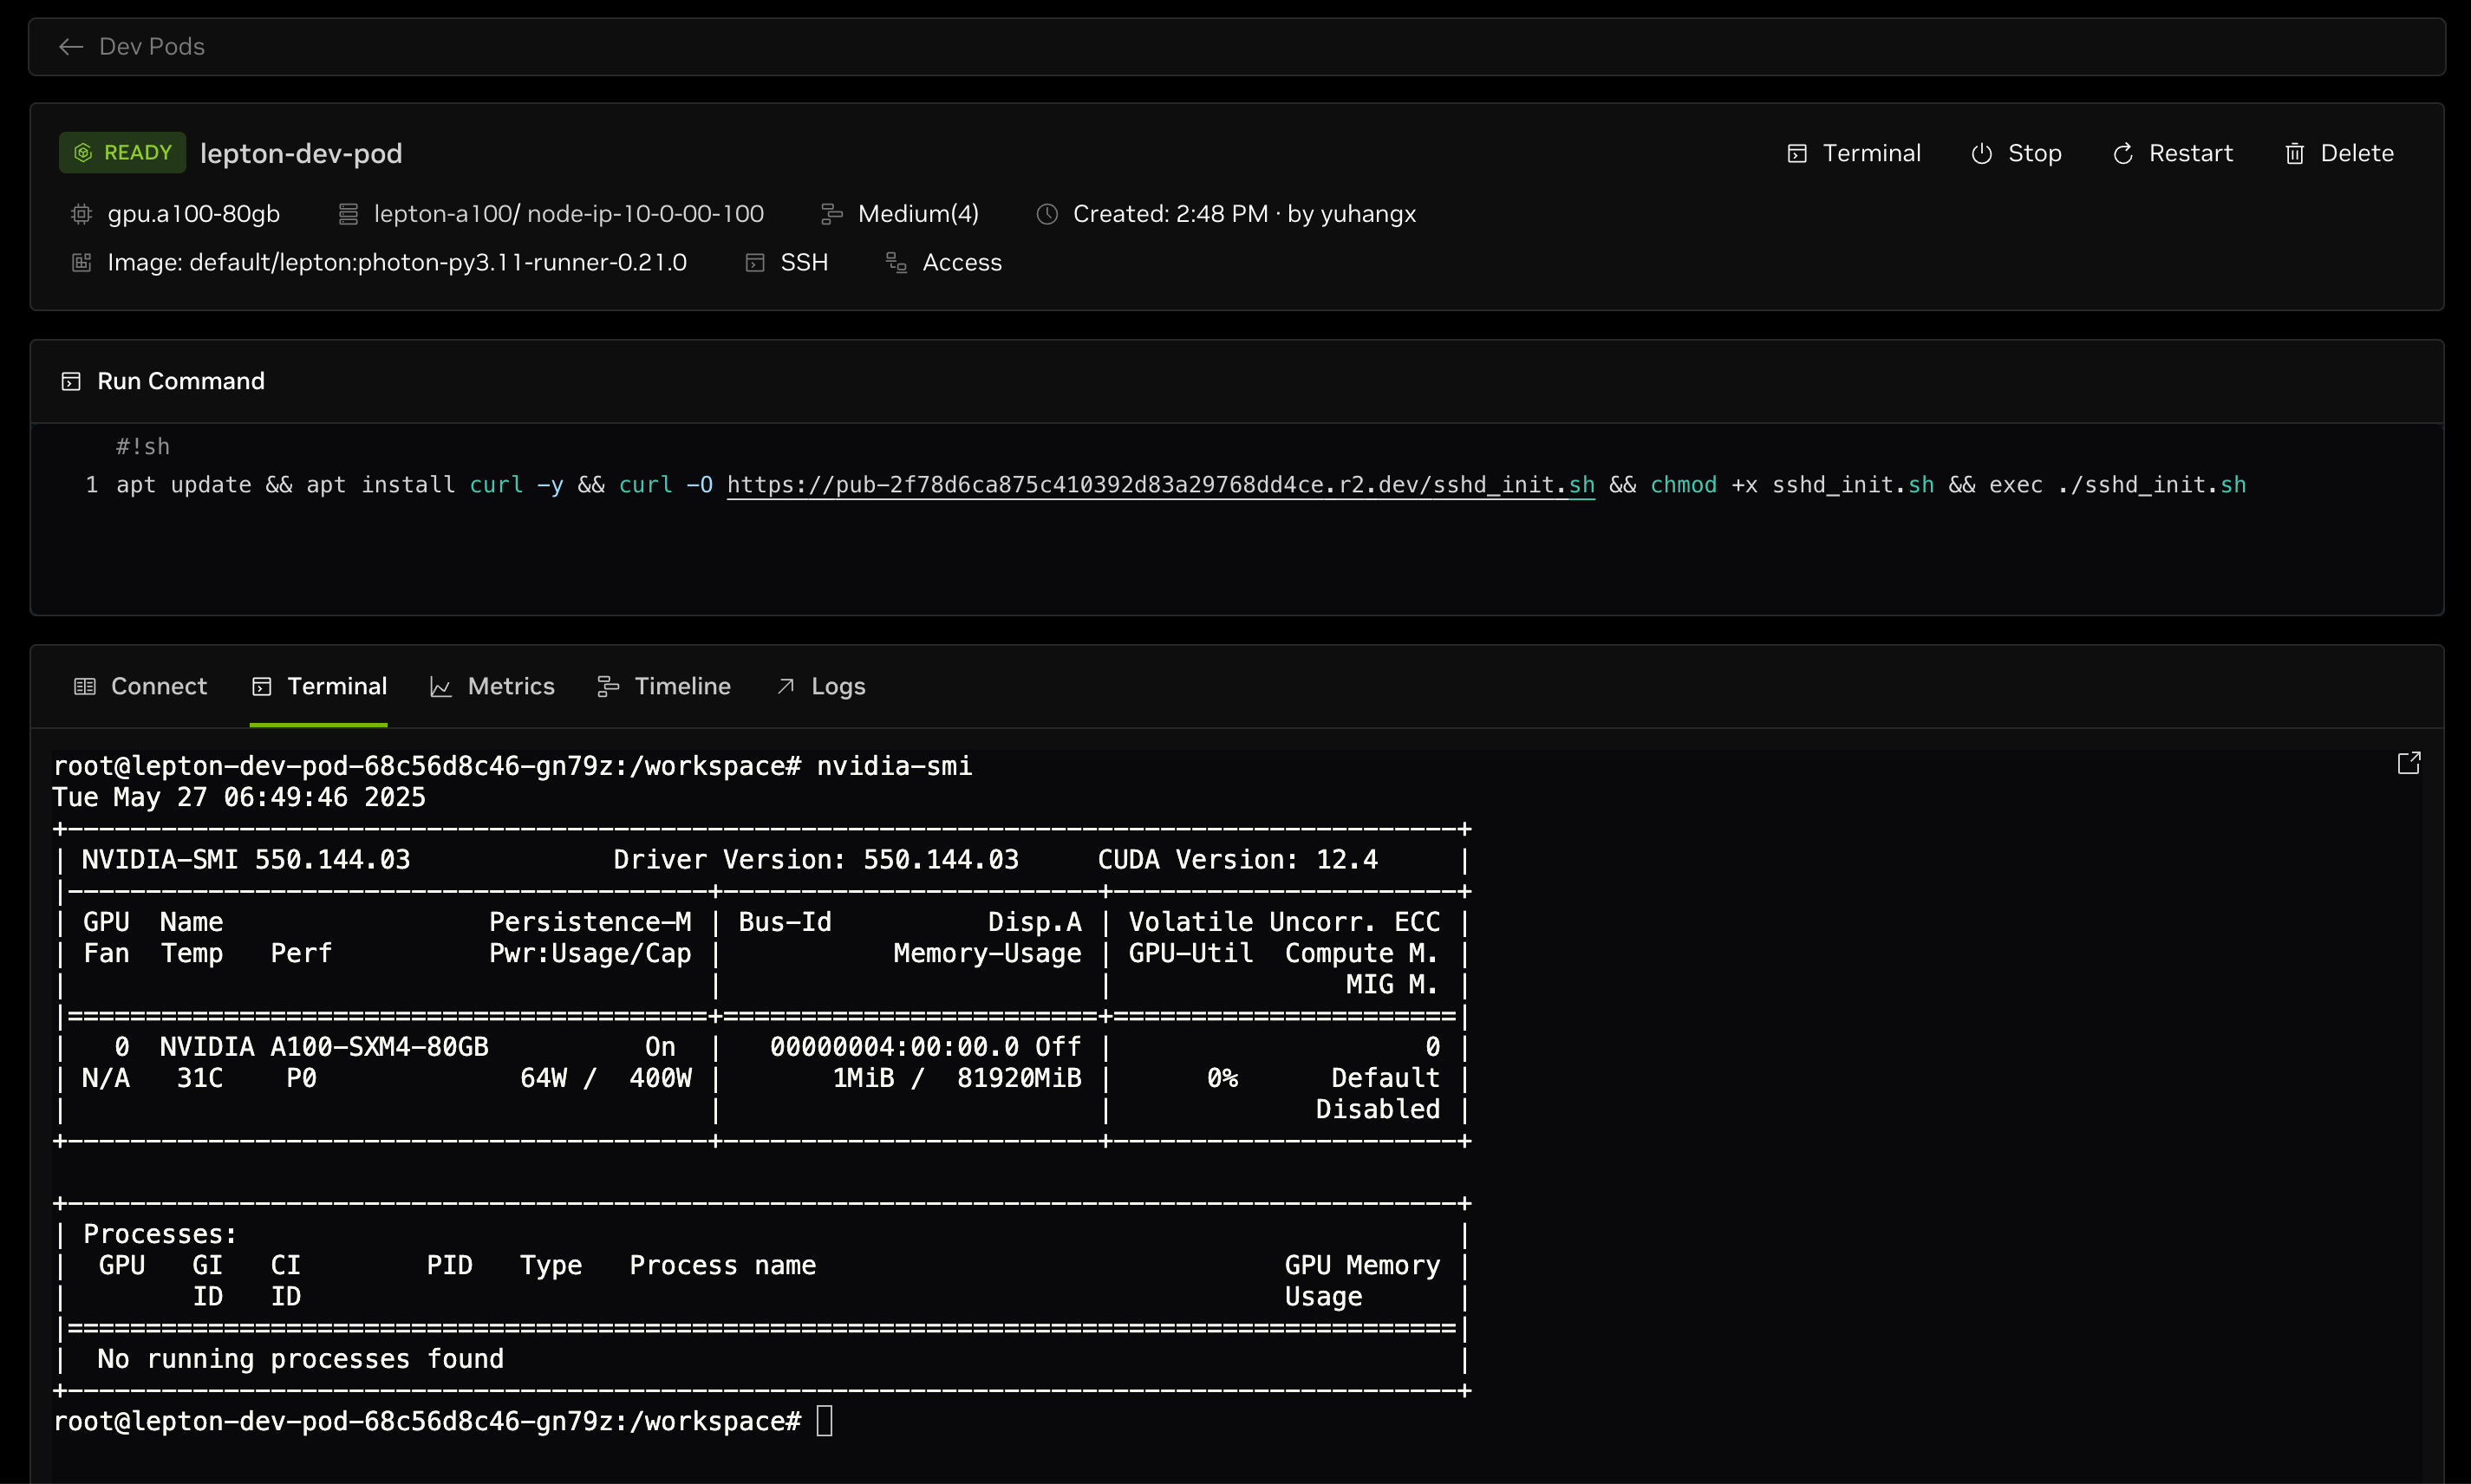The width and height of the screenshot is (2471, 1484).
Task: Click the pod name lepton-dev-pod
Action: [301, 153]
